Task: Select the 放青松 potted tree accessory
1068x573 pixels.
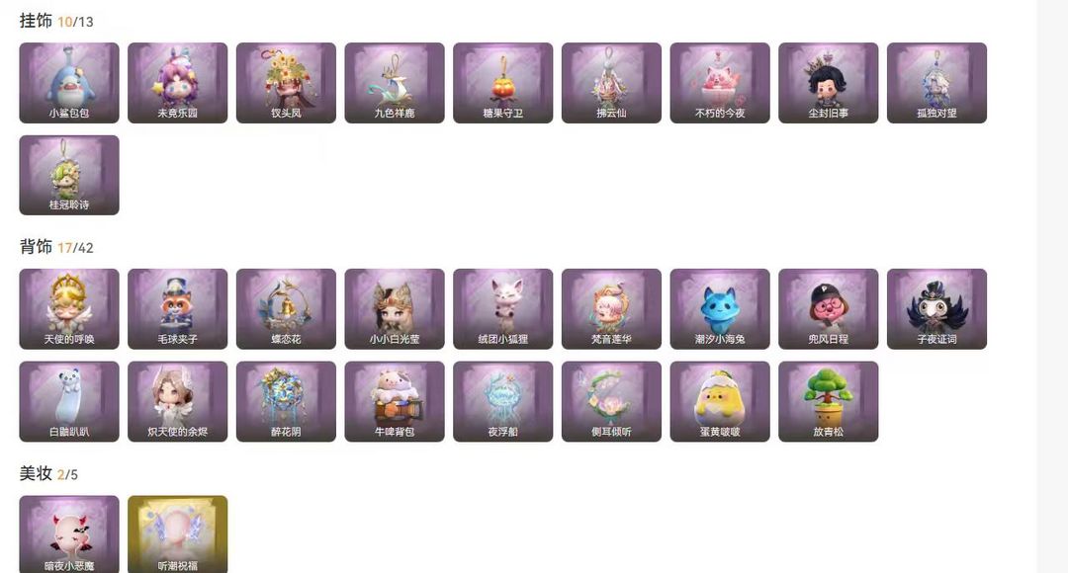Action: (x=829, y=401)
